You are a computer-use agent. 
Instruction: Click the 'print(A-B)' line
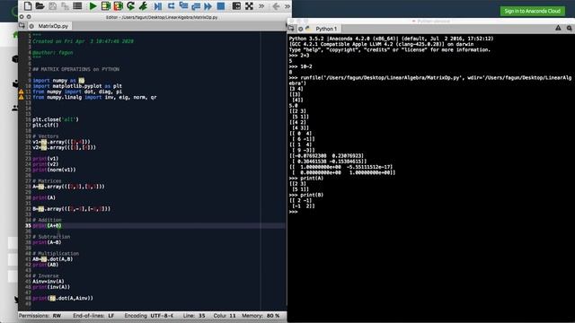coord(47,242)
